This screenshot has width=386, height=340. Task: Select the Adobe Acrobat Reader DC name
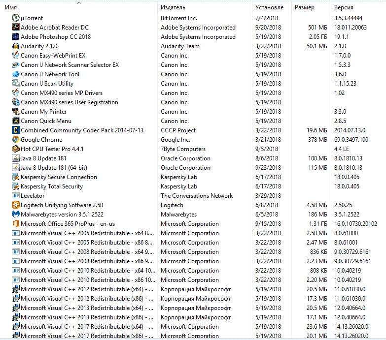pos(55,27)
